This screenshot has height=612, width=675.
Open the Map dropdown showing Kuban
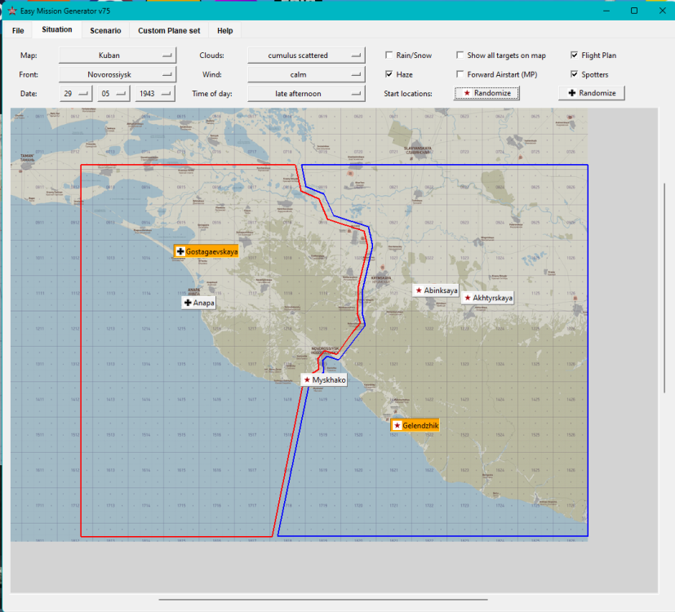pos(118,55)
